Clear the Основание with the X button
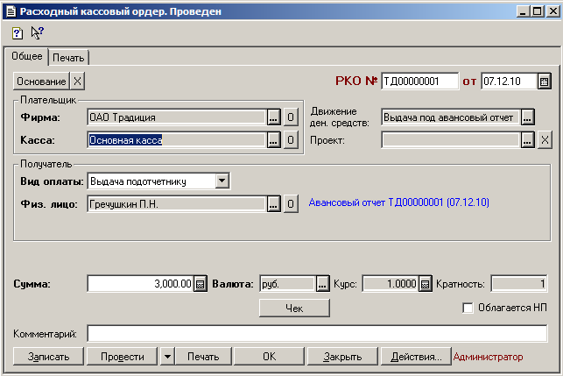The height and width of the screenshot is (376, 563). pos(77,82)
